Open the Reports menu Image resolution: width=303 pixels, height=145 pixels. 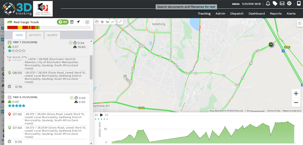(x=275, y=13)
